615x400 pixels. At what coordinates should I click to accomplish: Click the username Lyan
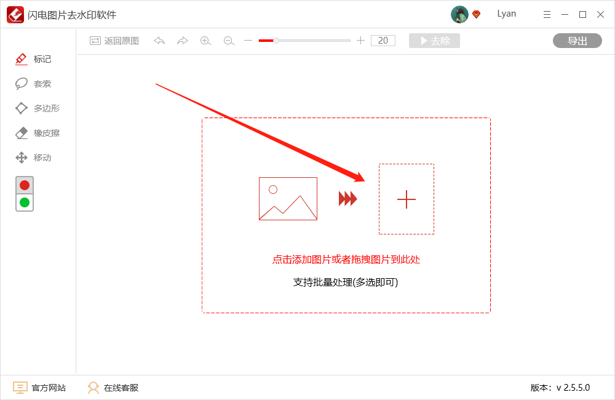point(506,14)
